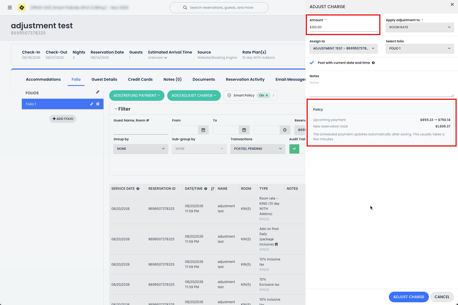Viewport: 458px width, 305px height.
Task: Toggle Smart Policy On switch
Action: coord(264,95)
